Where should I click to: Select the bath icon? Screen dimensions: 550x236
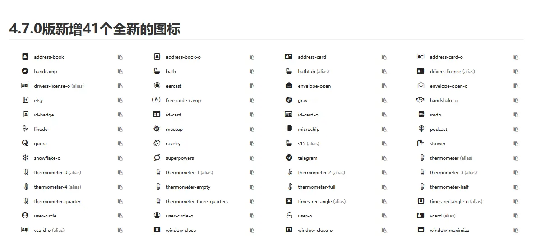[157, 71]
